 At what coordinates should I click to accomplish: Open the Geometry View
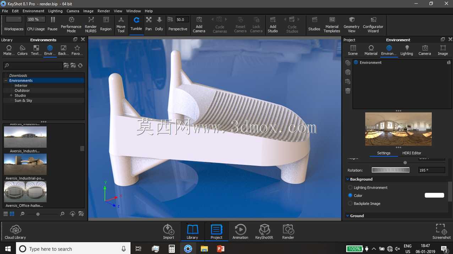[x=351, y=24]
